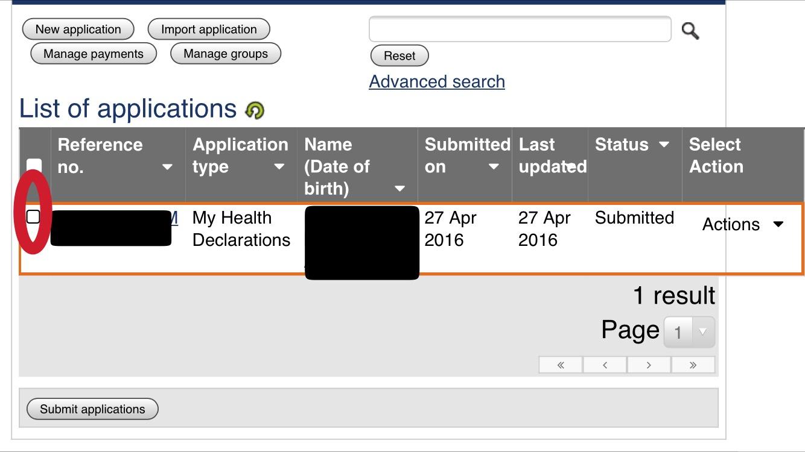
Task: Sort by the Status column
Action: click(664, 145)
